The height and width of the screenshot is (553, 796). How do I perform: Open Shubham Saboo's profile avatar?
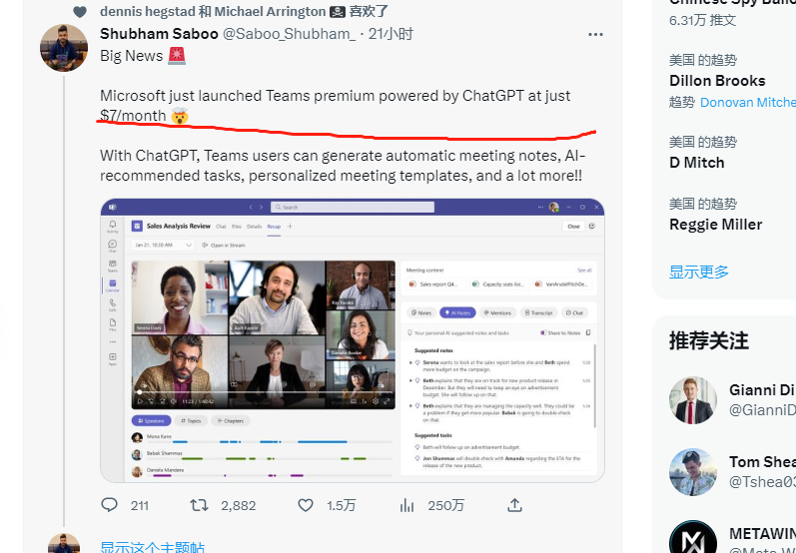pyautogui.click(x=64, y=48)
